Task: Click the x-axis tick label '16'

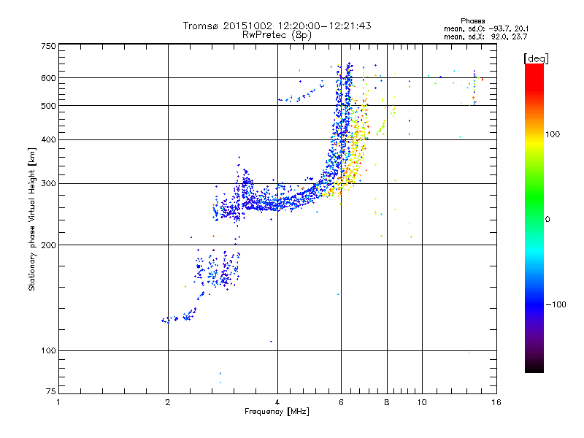Action: tap(496, 402)
